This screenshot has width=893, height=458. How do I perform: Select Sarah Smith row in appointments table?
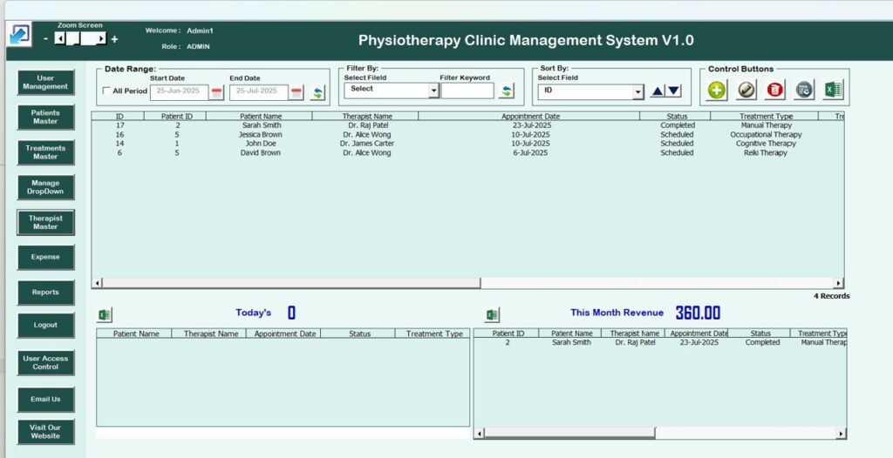point(262,125)
